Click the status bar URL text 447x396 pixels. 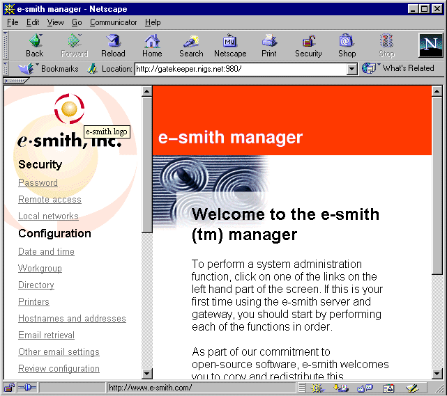pyautogui.click(x=150, y=388)
